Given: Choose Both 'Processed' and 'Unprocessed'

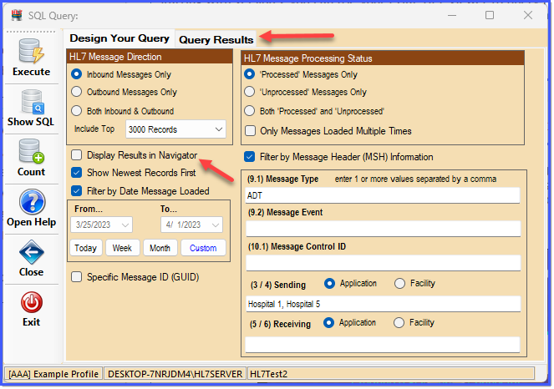Looking at the screenshot, I should click(x=250, y=111).
